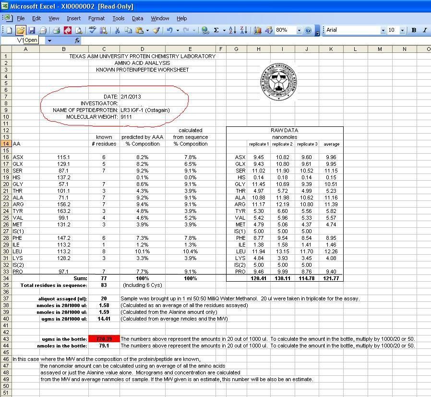The image size is (431, 397).
Task: Select row 43 header
Action: 6,339
